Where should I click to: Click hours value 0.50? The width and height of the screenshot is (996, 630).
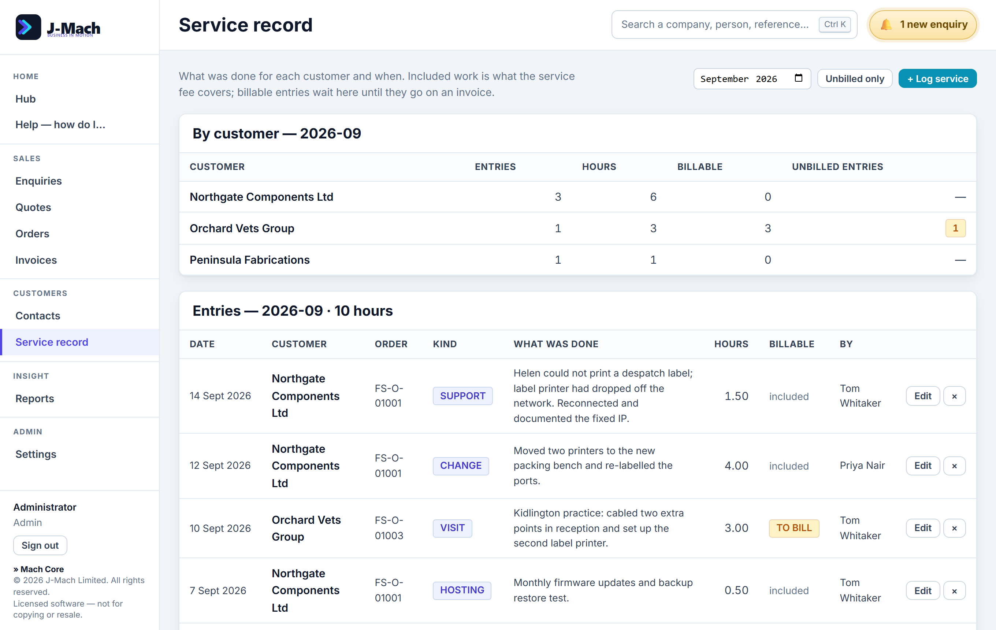click(736, 591)
